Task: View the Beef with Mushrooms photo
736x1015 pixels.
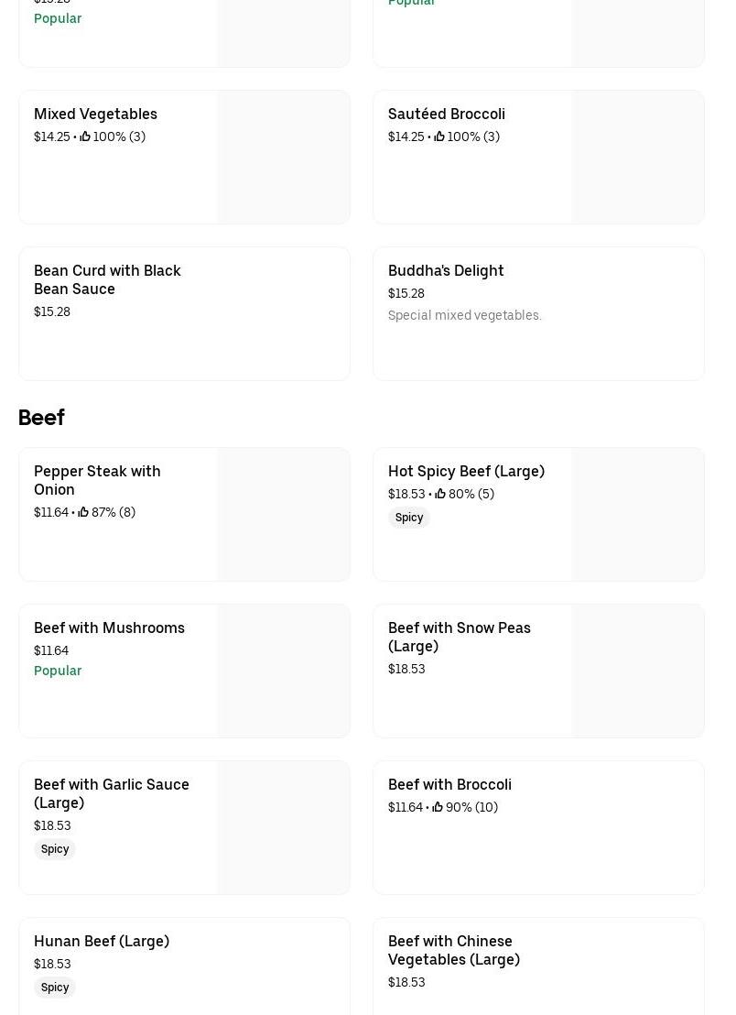Action: tap(283, 671)
